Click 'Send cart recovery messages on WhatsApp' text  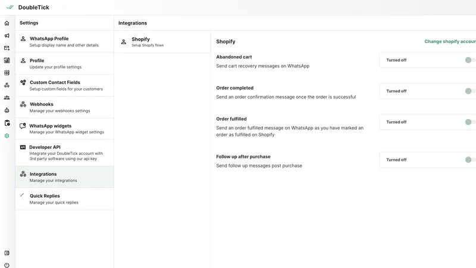pos(262,66)
